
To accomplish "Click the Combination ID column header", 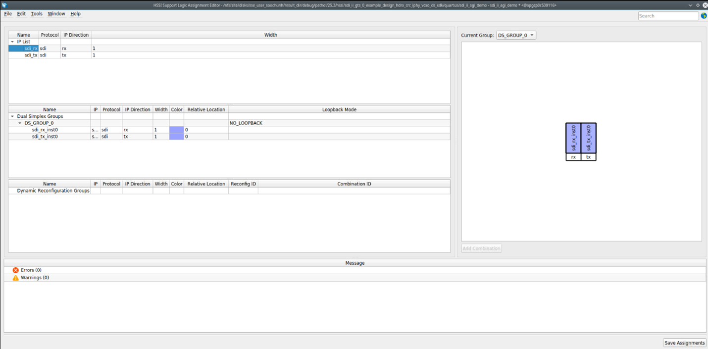I will (354, 184).
